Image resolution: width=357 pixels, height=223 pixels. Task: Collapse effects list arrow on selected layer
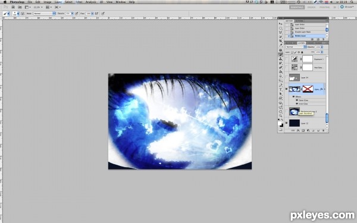coord(324,89)
